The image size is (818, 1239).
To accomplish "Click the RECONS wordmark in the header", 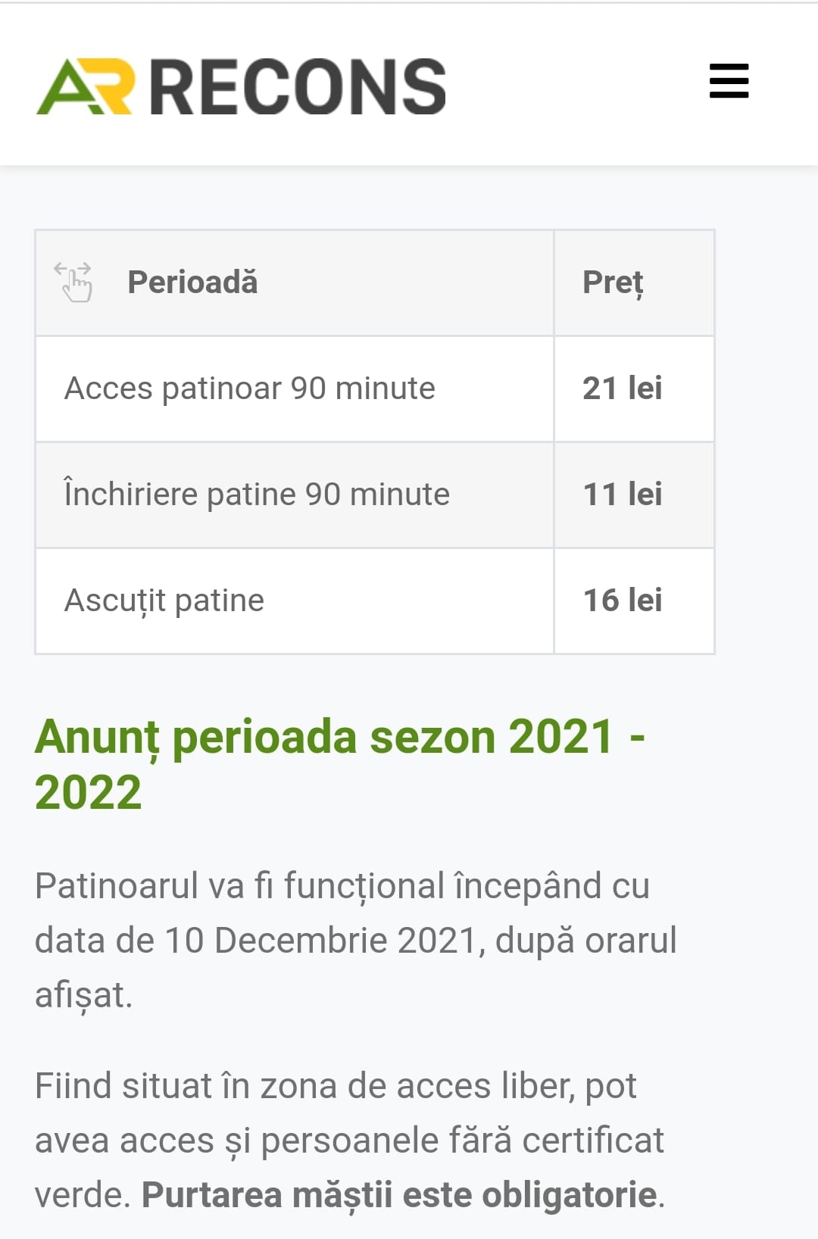I will (298, 88).
